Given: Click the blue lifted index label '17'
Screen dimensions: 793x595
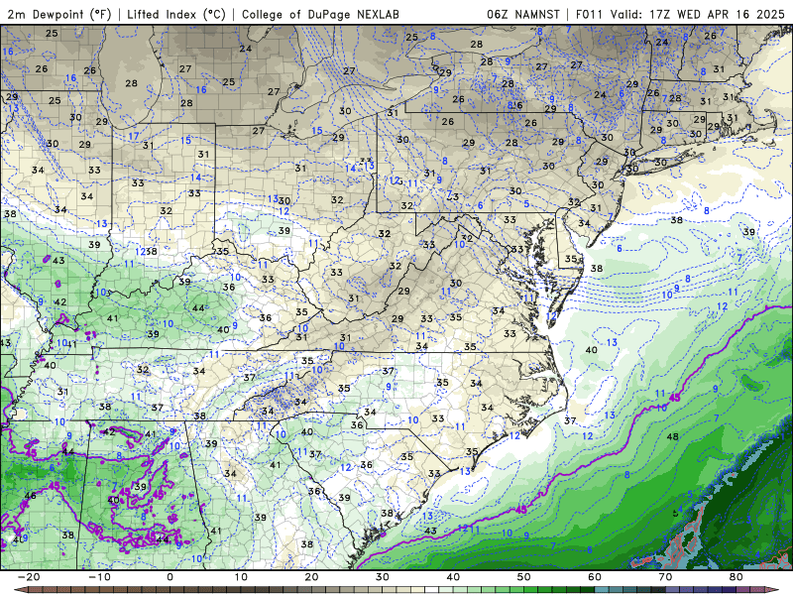Looking at the screenshot, I should click(134, 136).
